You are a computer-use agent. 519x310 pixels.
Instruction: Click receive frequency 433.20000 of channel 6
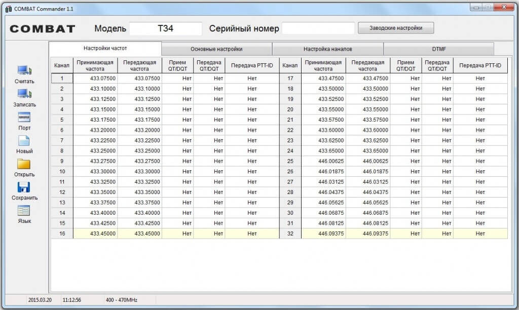click(95, 130)
